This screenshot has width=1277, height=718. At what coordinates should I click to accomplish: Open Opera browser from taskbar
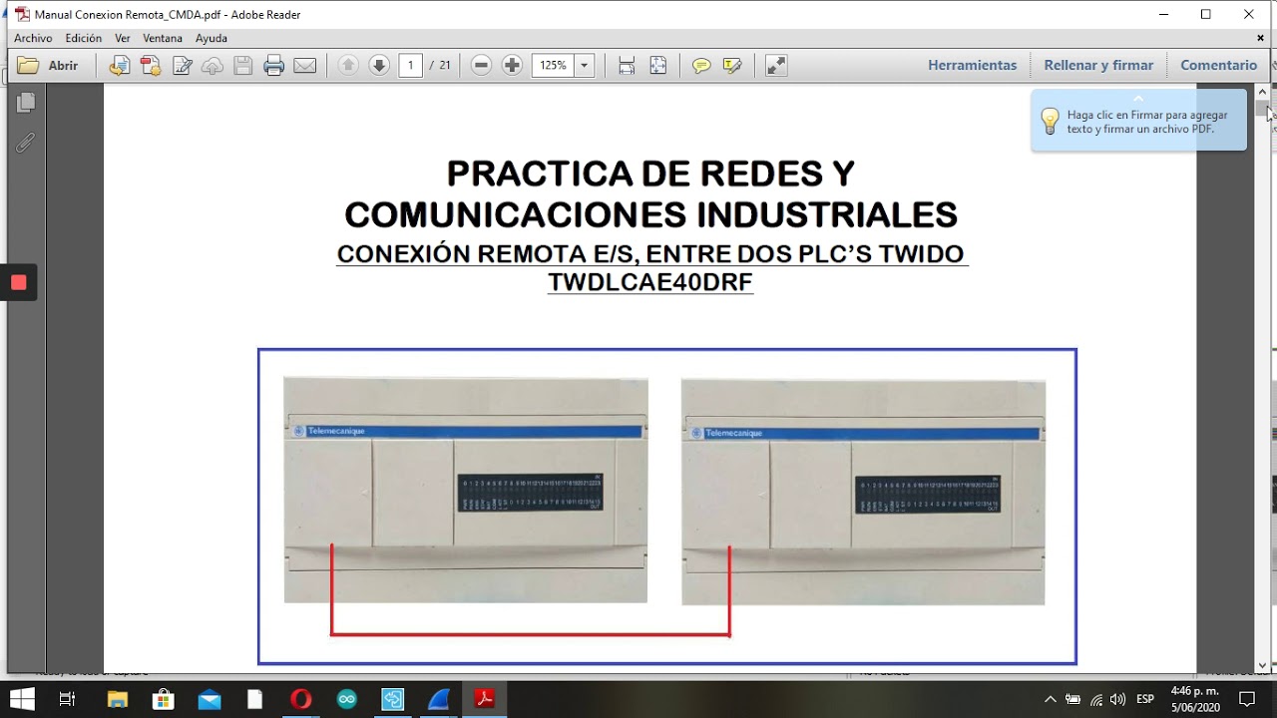301,699
